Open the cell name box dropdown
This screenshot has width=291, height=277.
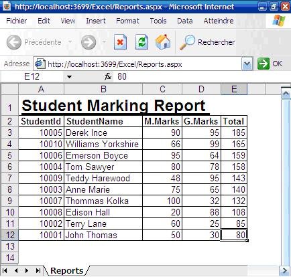pos(69,77)
